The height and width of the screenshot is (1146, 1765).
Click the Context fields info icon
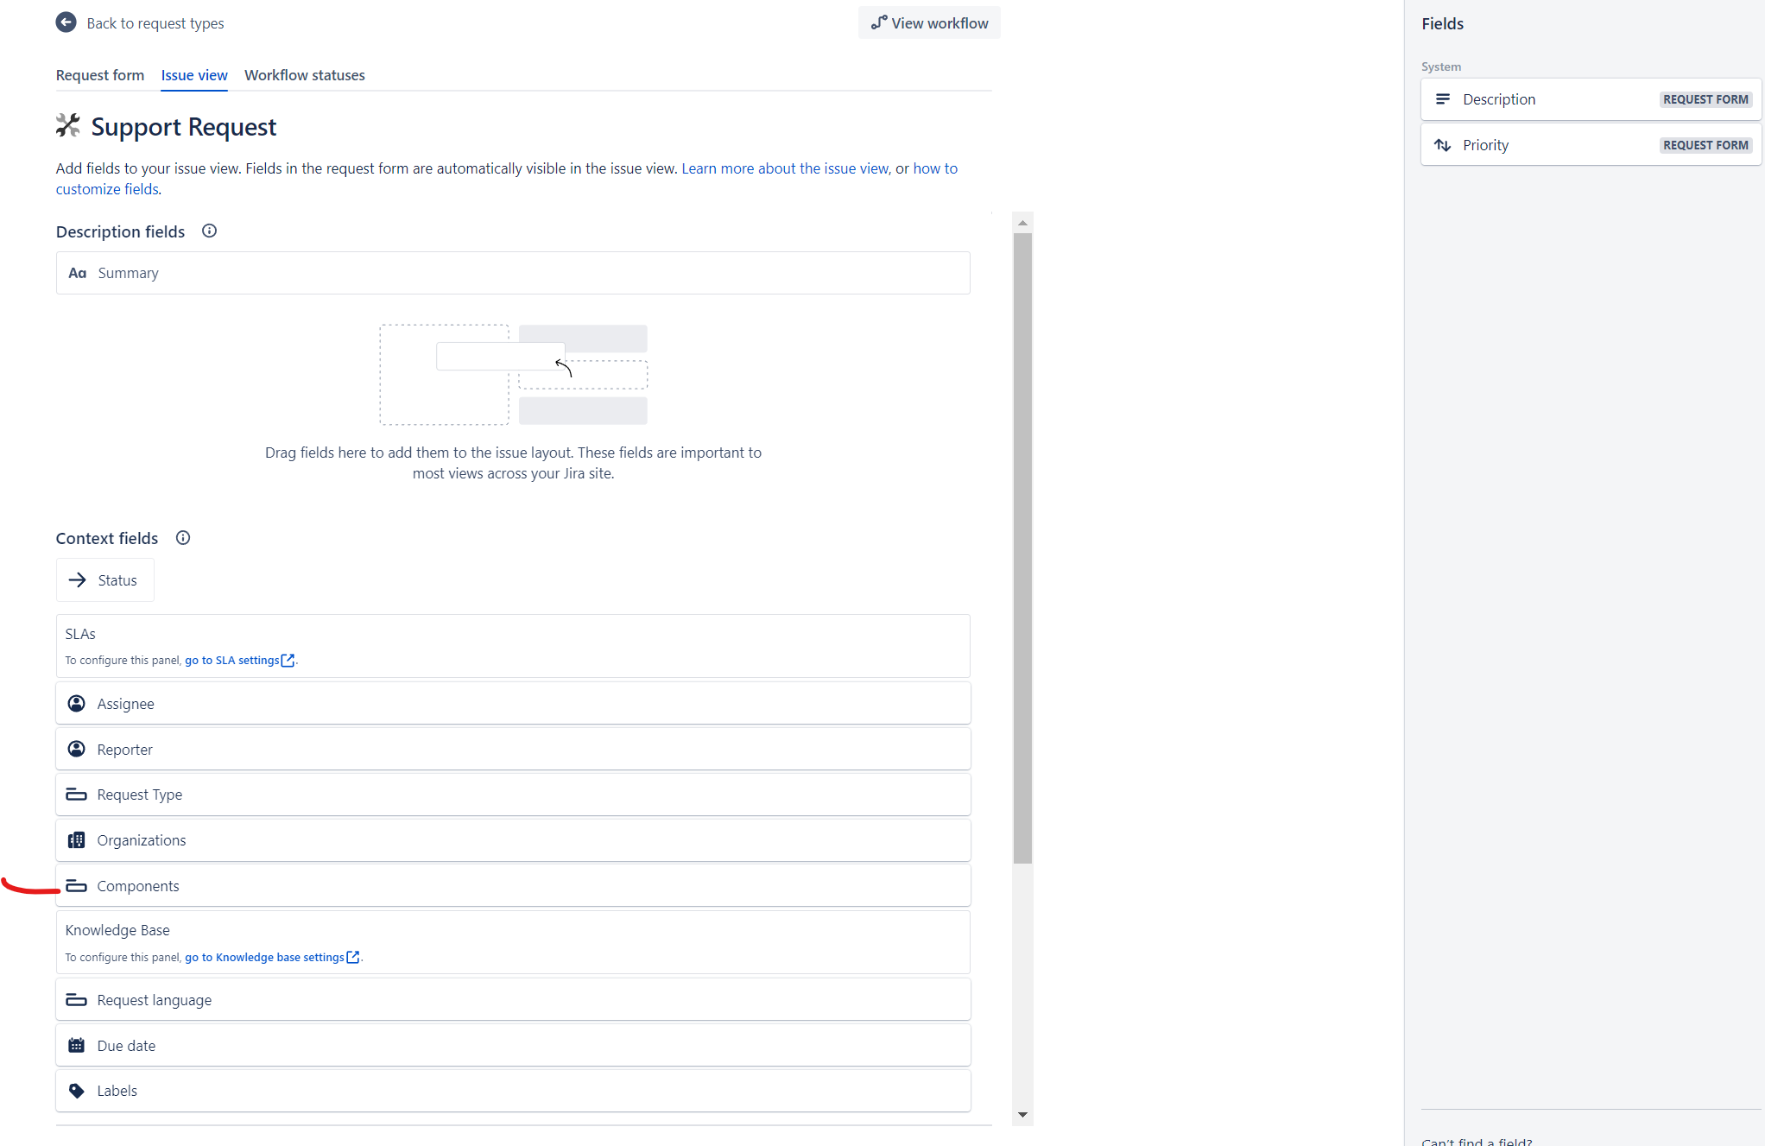[183, 538]
